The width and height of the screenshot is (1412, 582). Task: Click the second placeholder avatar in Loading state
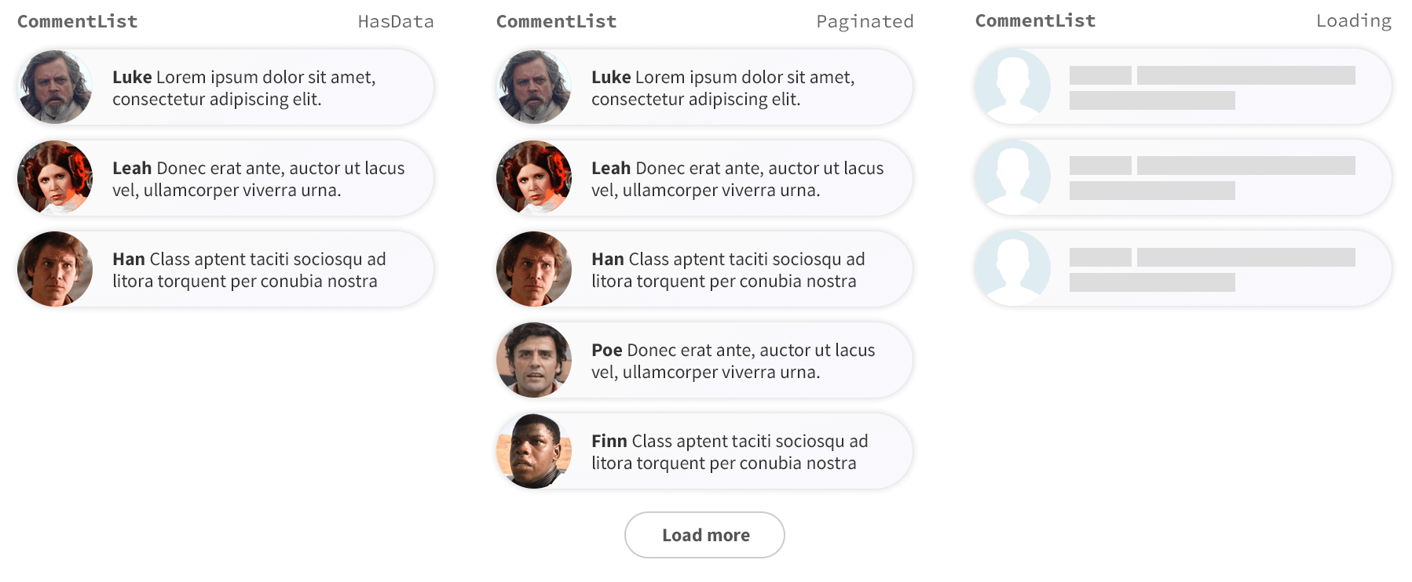(x=1011, y=177)
